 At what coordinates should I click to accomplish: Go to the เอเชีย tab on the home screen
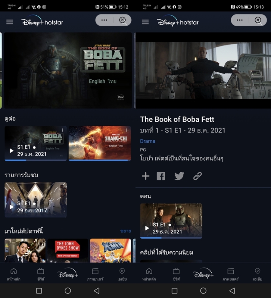tap(122, 274)
